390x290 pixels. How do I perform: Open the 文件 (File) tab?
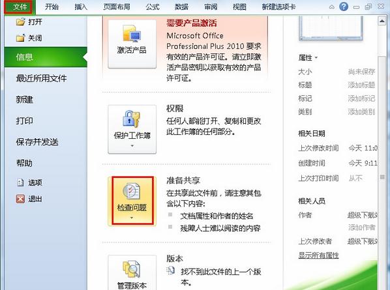click(x=20, y=7)
